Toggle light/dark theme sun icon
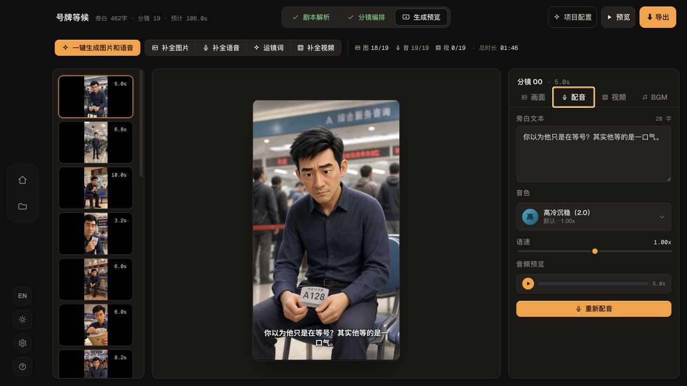Viewport: 687px width, 386px height. 23,320
